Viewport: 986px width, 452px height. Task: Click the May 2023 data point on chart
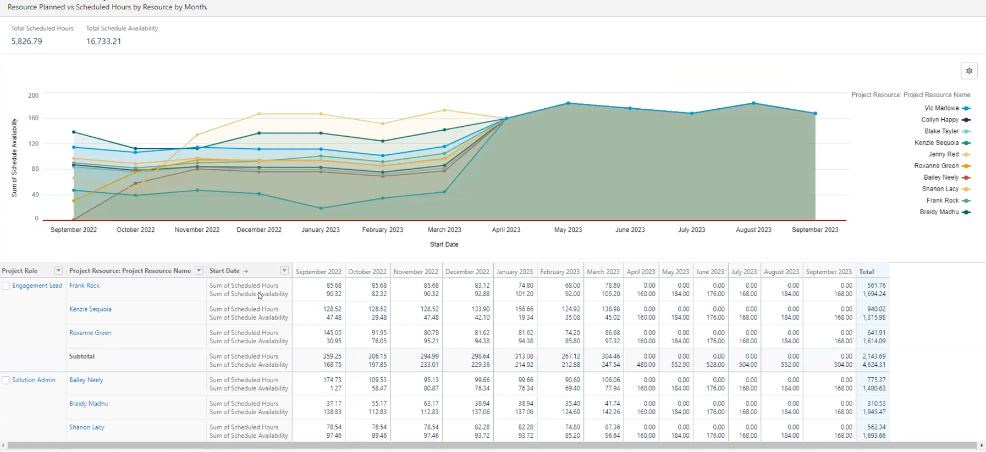(x=568, y=103)
